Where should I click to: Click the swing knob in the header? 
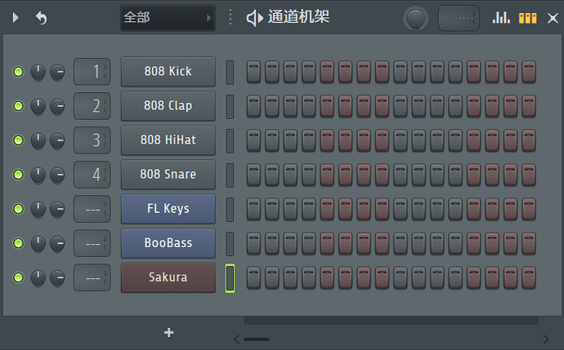415,18
